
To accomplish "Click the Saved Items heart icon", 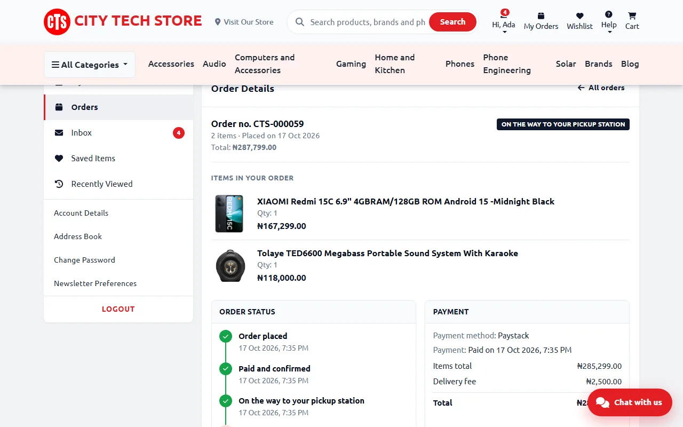I will tap(59, 159).
